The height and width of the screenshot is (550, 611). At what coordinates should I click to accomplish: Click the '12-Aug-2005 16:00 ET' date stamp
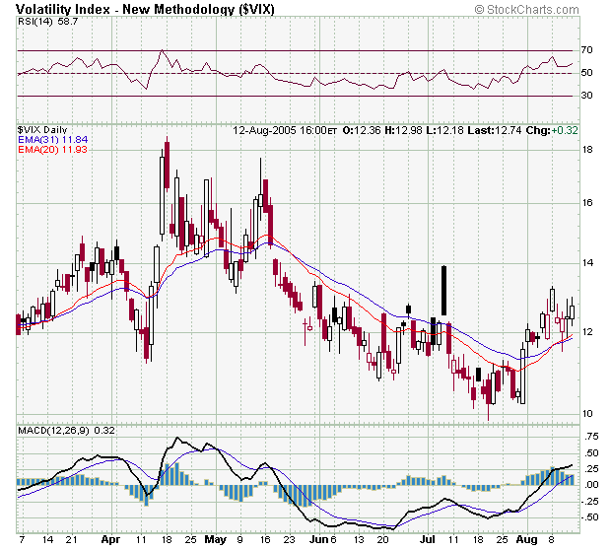[x=285, y=130]
